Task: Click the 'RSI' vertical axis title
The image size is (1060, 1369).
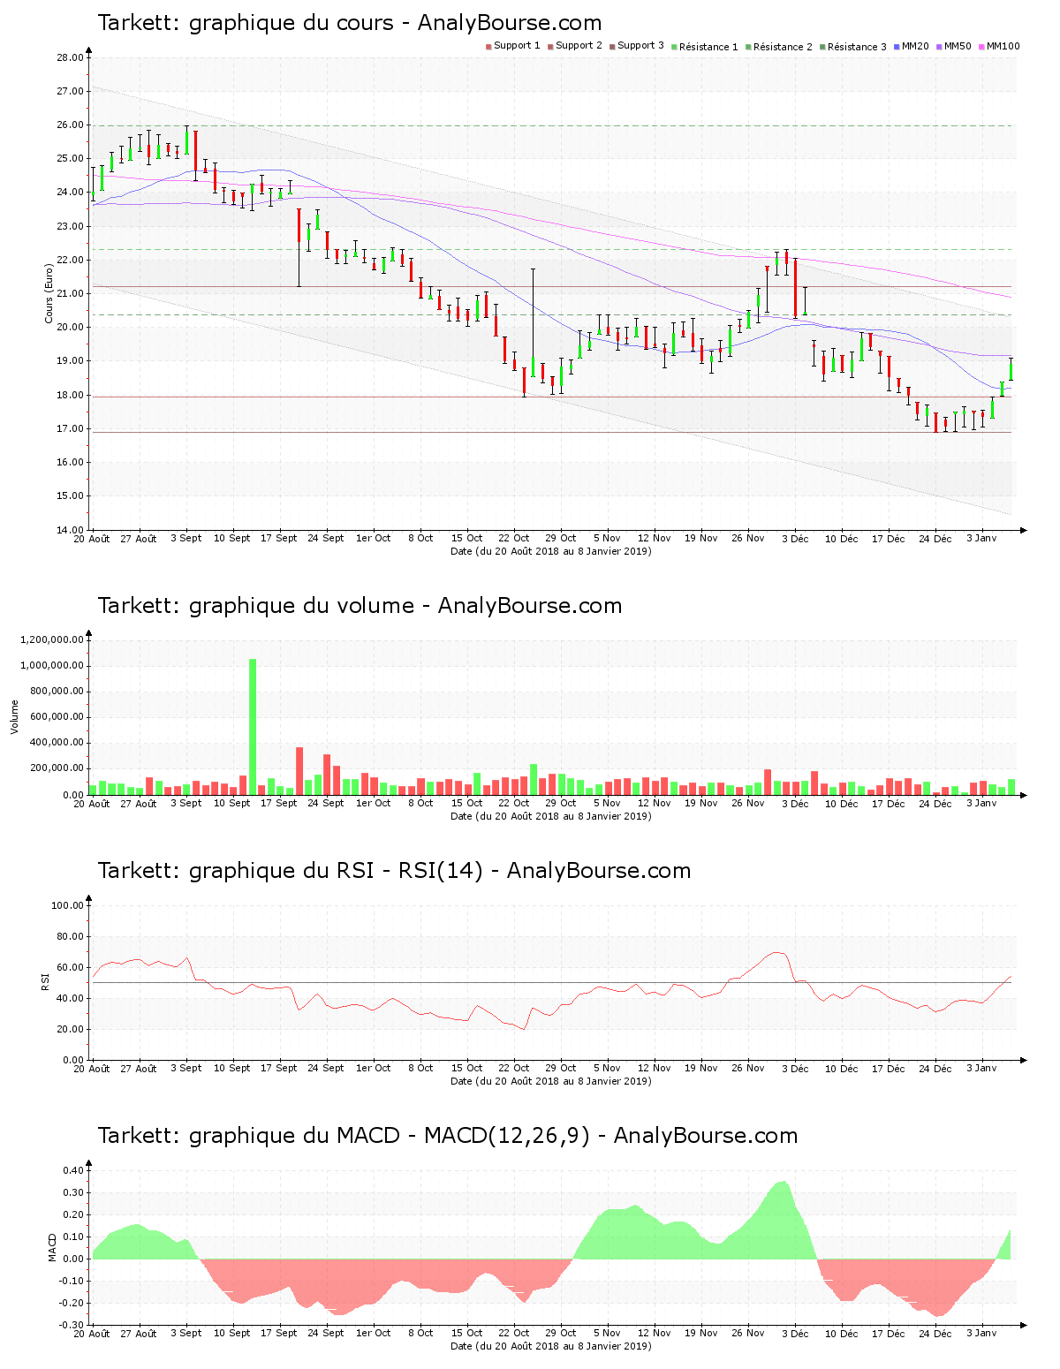Action: [46, 981]
